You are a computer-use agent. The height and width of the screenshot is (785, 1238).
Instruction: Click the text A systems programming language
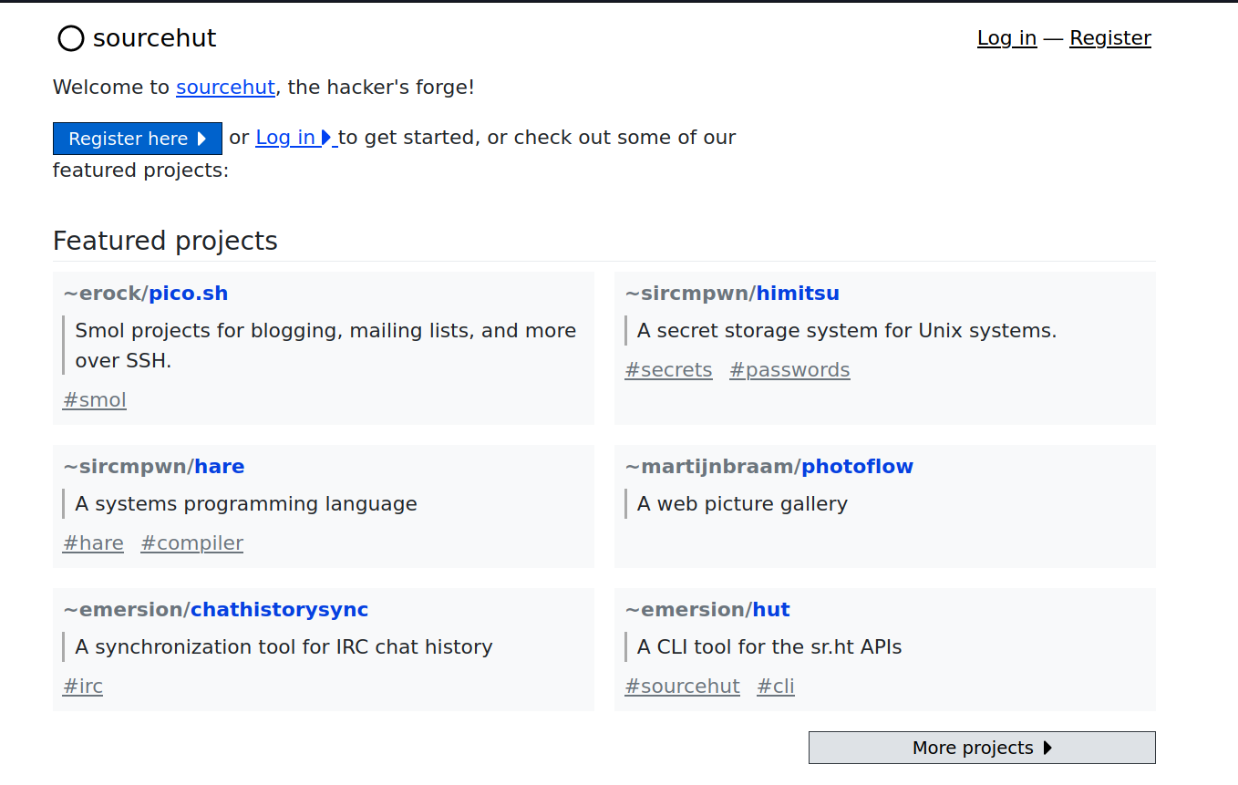pyautogui.click(x=246, y=504)
